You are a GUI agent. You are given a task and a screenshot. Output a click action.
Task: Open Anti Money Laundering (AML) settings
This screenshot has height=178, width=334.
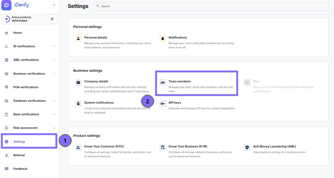[x=274, y=146]
